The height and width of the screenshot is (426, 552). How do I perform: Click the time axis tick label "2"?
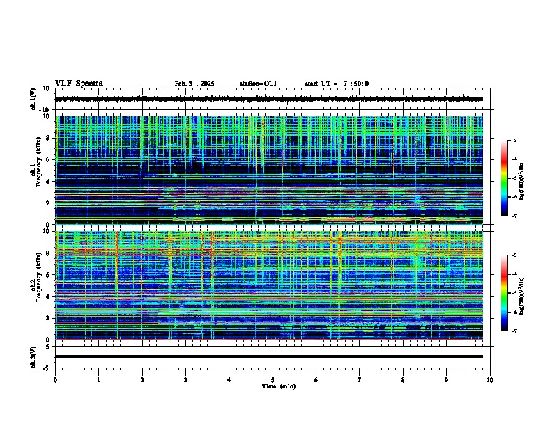coord(142,380)
